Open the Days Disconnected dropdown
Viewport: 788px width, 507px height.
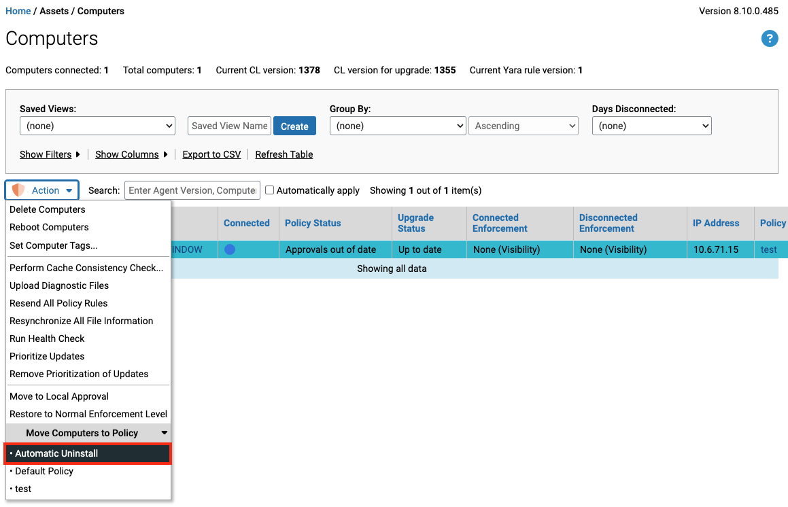click(651, 126)
